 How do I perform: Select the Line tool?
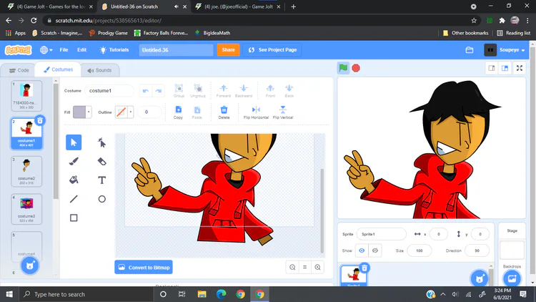click(x=74, y=199)
